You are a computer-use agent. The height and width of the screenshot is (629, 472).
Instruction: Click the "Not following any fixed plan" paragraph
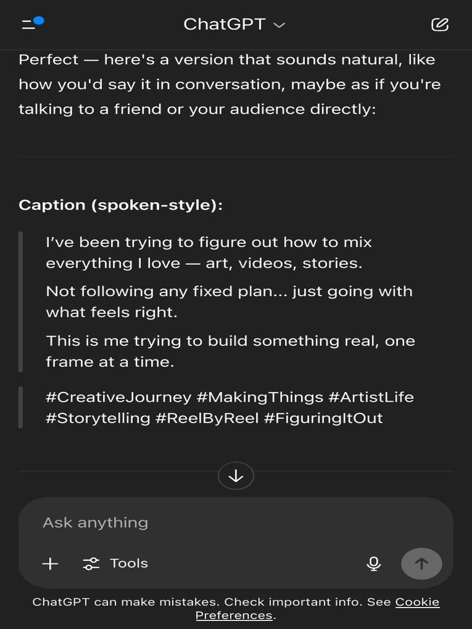pos(229,302)
